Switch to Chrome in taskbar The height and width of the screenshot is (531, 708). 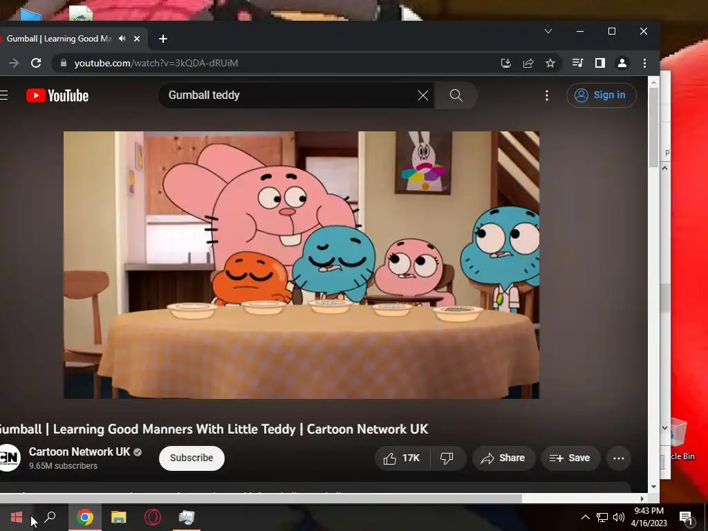[85, 517]
